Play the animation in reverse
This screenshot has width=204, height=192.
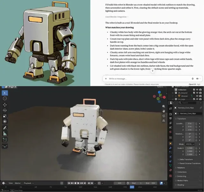pyautogui.click(x=75, y=183)
